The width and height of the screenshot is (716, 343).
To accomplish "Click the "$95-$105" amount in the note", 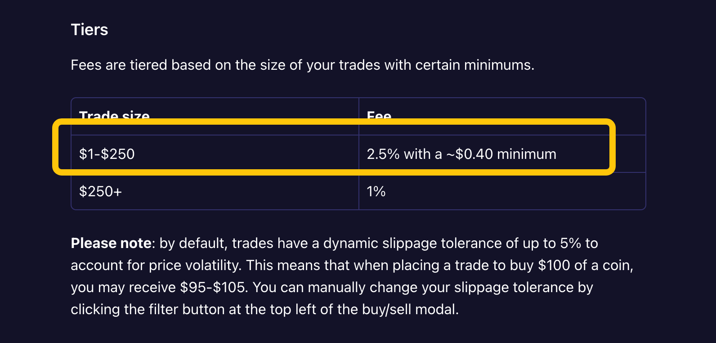I will click(x=213, y=288).
